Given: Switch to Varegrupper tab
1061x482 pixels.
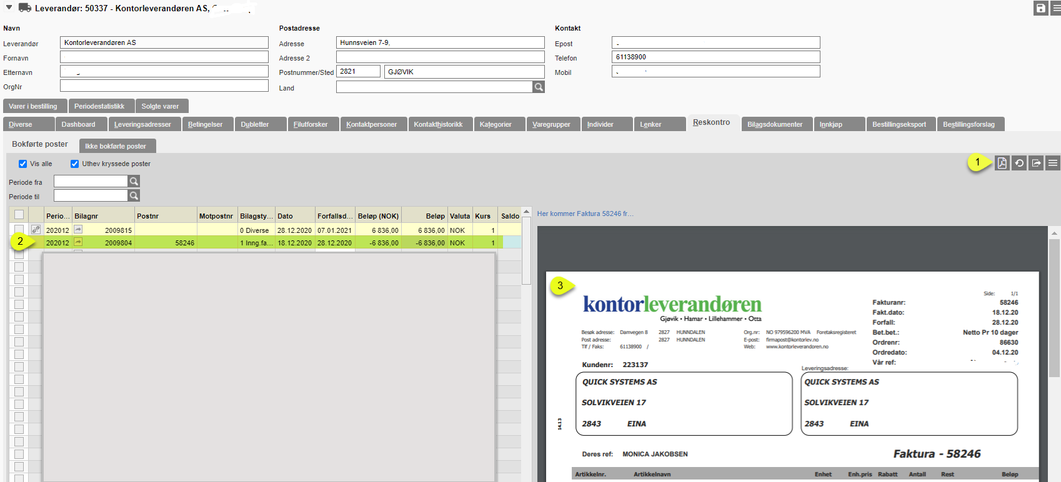Looking at the screenshot, I should coord(553,124).
